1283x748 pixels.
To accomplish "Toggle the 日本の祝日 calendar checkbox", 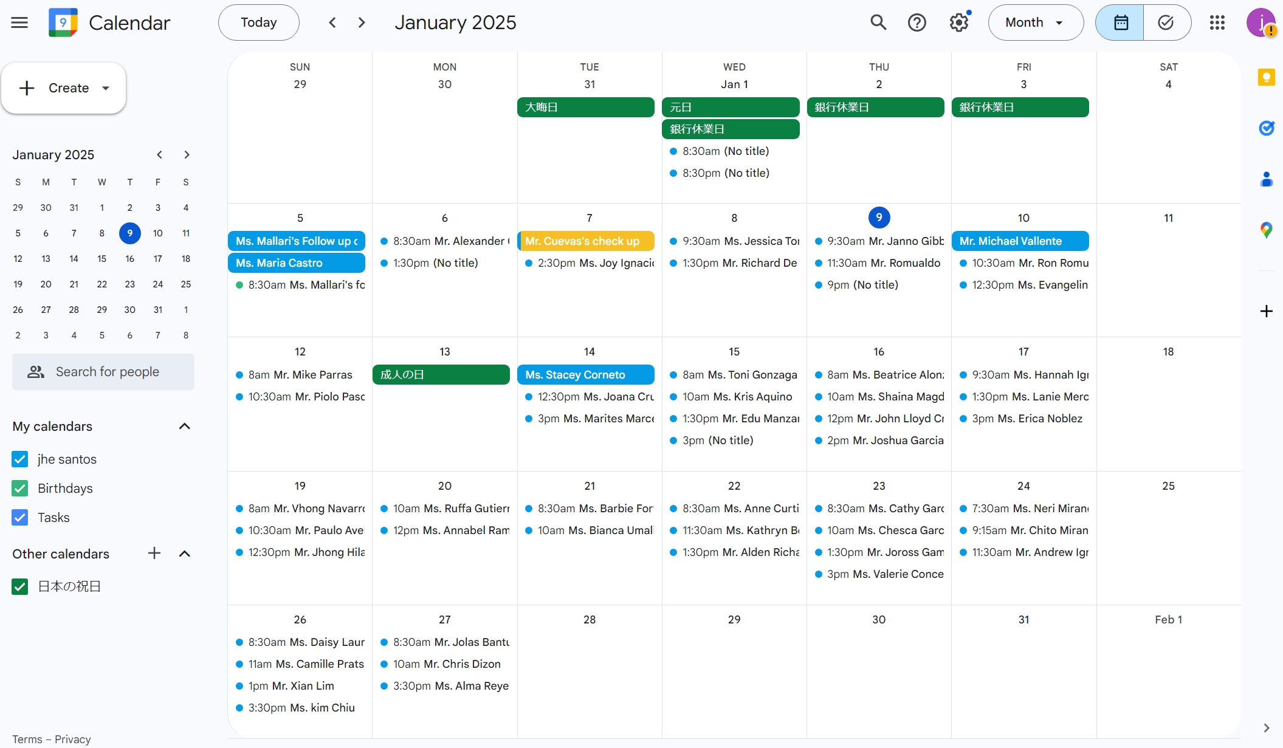I will pyautogui.click(x=20, y=586).
